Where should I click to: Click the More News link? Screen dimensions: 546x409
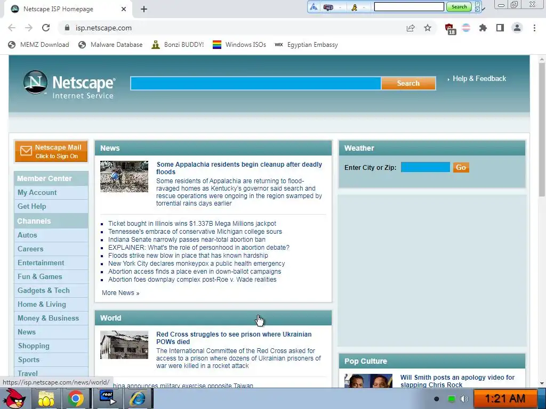(121, 293)
